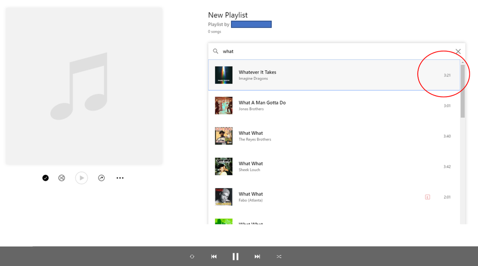Choose "What What" by Sheek Louch
Viewport: 478px width, 266px height.
(x=251, y=166)
